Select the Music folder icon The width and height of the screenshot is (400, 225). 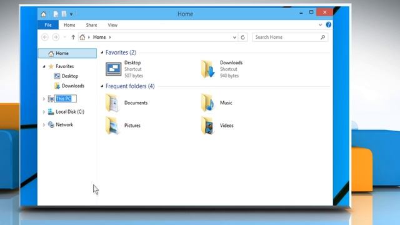[207, 102]
